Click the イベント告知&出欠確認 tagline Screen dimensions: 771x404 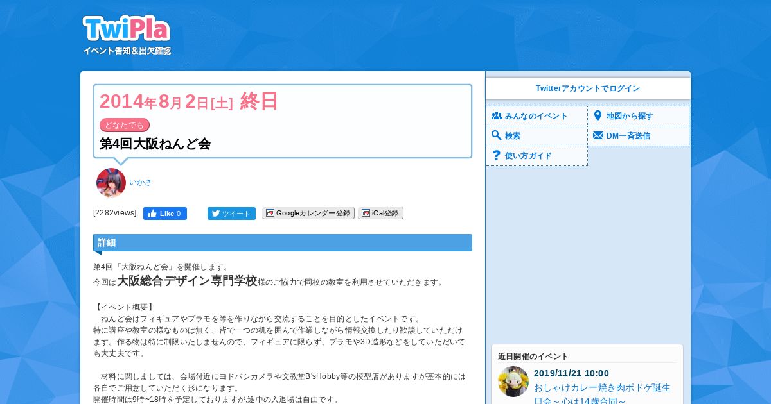pos(127,51)
